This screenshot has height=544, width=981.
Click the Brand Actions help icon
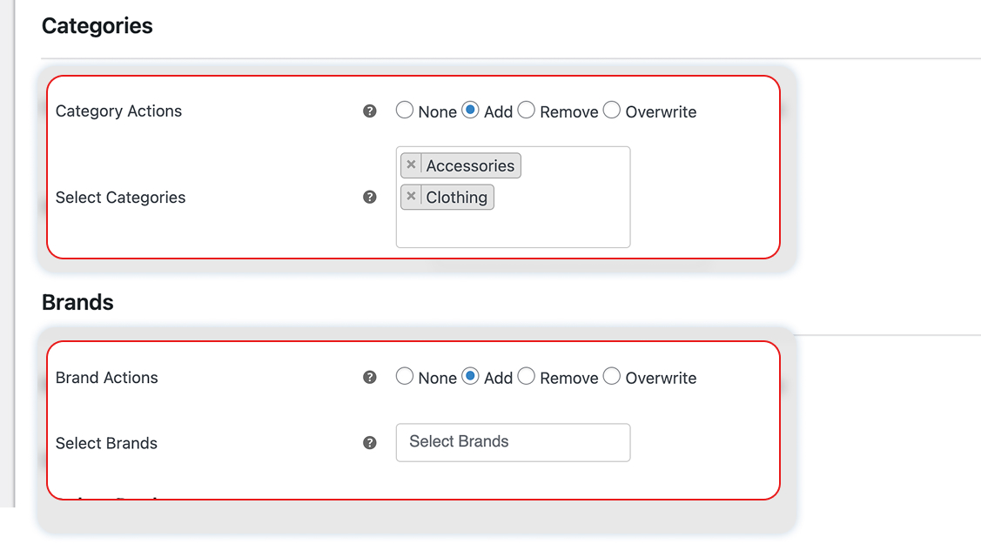click(370, 377)
